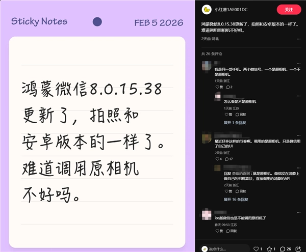This screenshot has height=252, width=306.
Task: Like the reply 怎么看是不是原相机
Action: 228,115
